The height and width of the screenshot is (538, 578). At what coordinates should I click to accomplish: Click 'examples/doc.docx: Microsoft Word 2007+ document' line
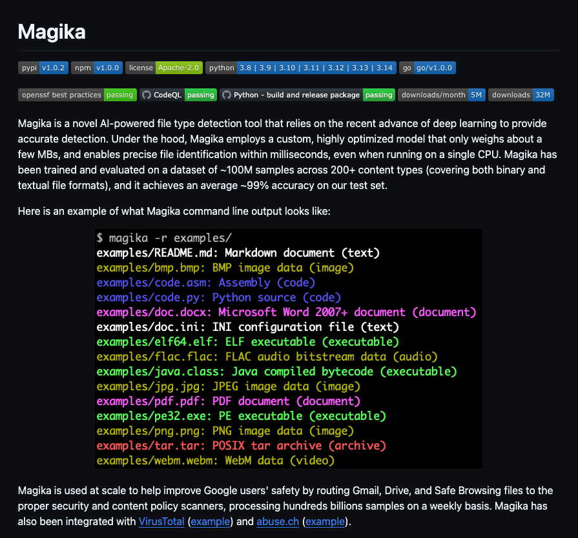coord(287,312)
